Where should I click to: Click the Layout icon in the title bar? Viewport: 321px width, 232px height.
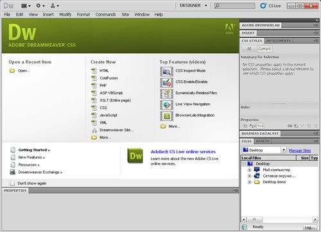coord(26,6)
